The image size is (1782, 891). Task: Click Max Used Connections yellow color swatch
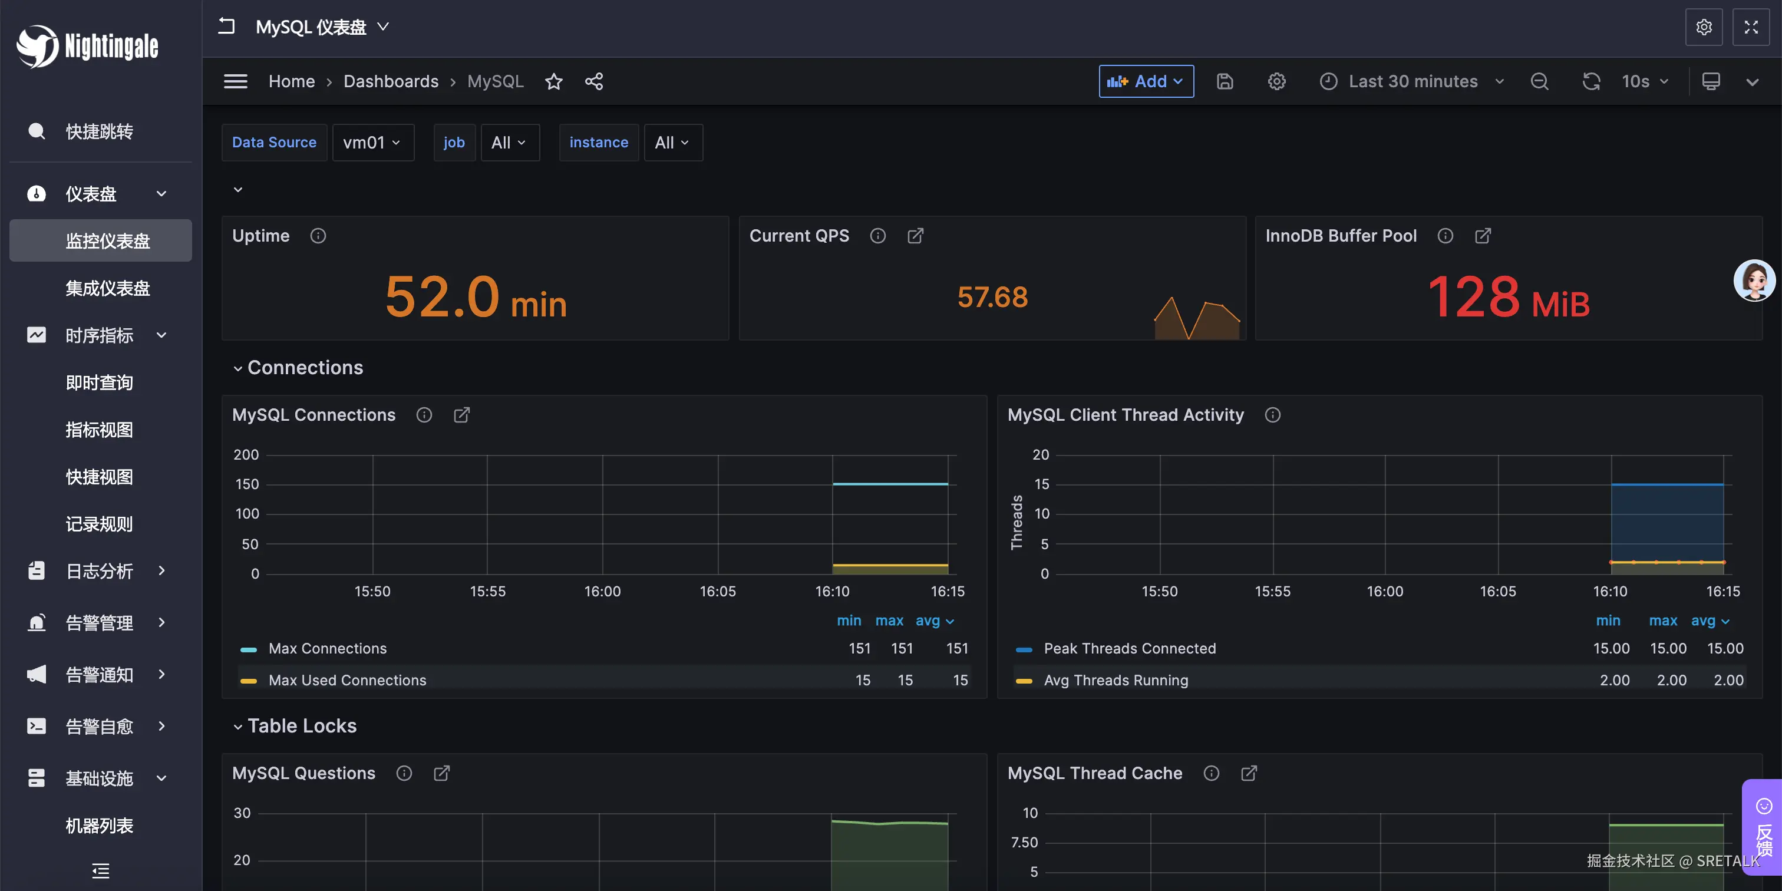[x=248, y=681]
